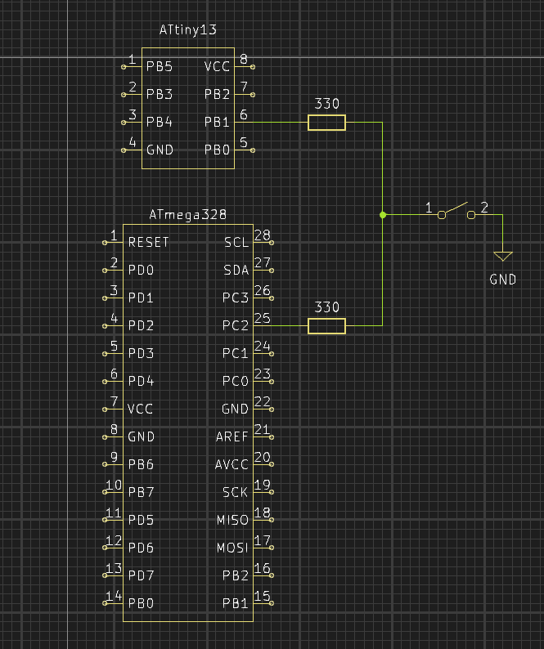Click the GND pin 8 label on ATmega328
Image resolution: width=544 pixels, height=649 pixels.
point(141,436)
